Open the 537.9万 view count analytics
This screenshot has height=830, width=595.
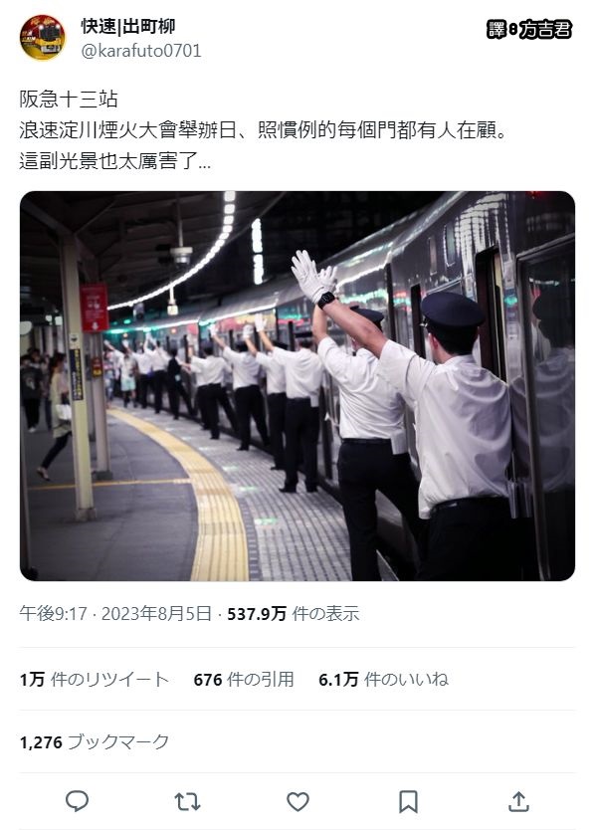pyautogui.click(x=294, y=613)
